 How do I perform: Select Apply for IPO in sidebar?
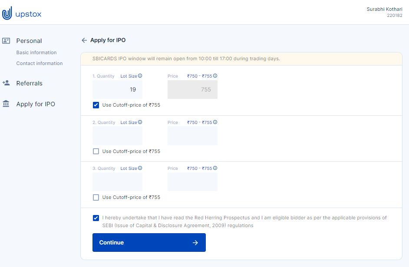click(36, 104)
